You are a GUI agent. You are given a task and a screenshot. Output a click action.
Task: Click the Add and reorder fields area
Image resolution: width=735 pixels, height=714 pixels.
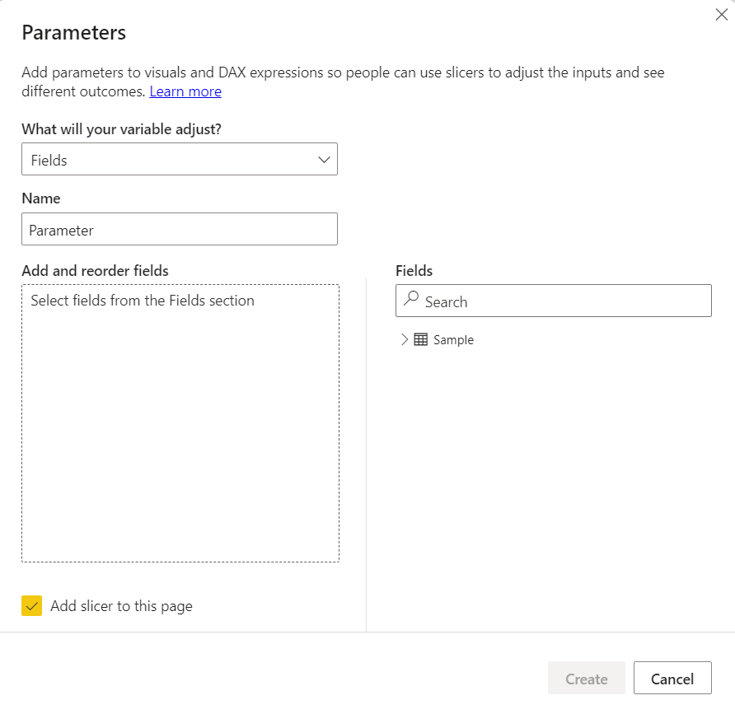pos(180,423)
